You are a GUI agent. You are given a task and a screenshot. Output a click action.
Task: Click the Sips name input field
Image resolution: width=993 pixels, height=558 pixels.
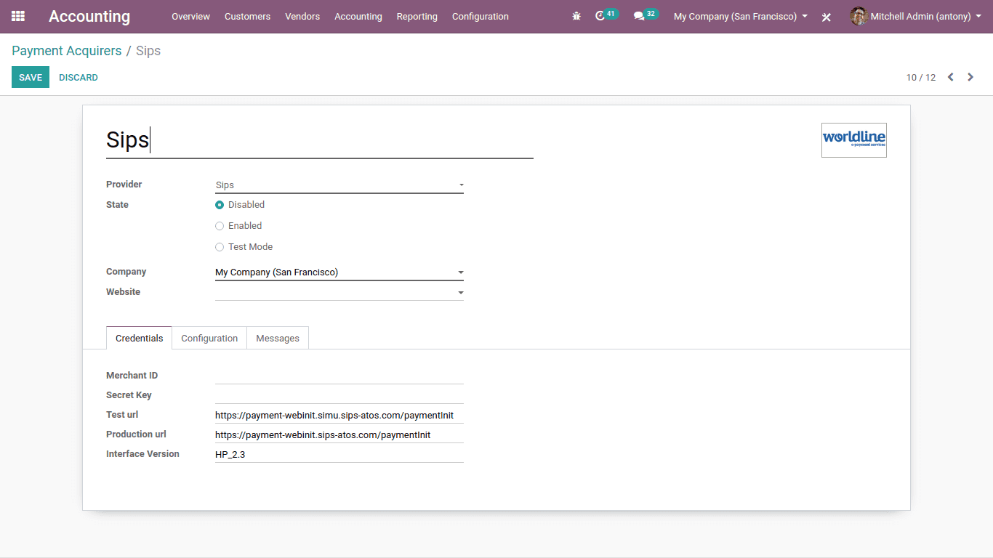pyautogui.click(x=320, y=140)
